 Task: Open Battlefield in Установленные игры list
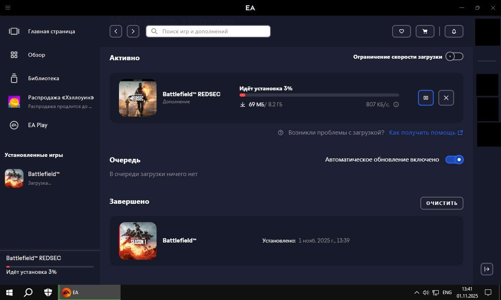[x=50, y=178]
